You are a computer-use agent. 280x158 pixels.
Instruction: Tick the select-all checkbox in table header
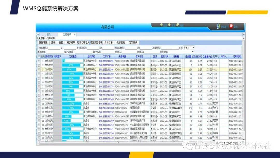point(39,57)
